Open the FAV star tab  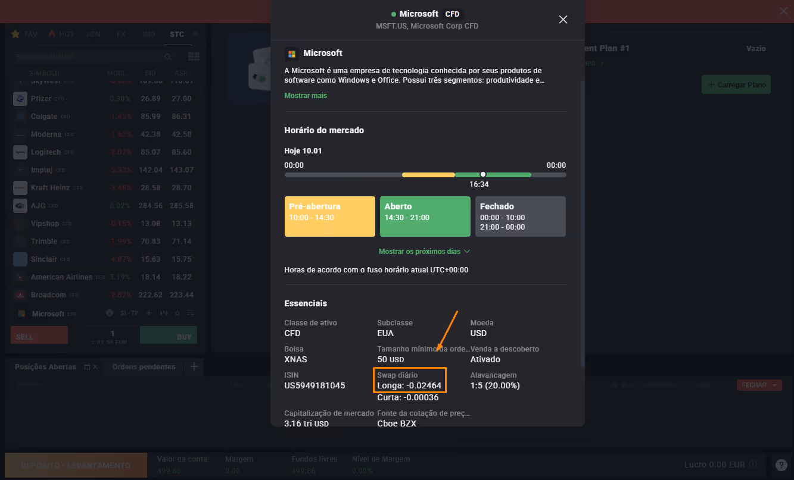(x=24, y=34)
